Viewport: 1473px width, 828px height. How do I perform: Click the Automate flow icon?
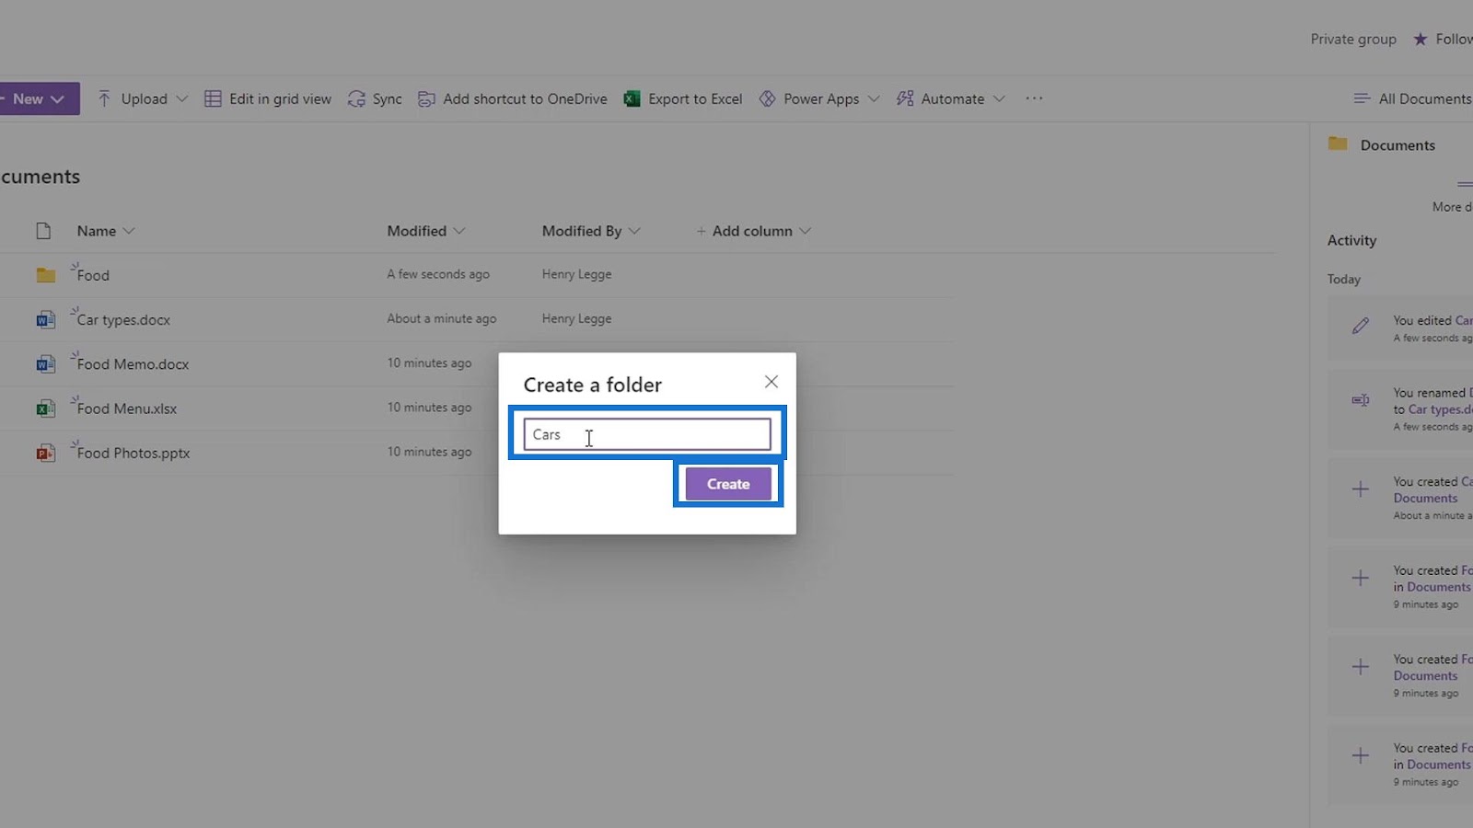[905, 98]
